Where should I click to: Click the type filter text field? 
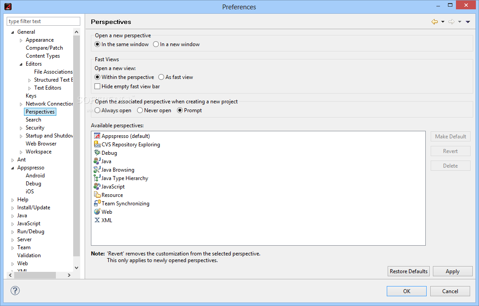43,21
